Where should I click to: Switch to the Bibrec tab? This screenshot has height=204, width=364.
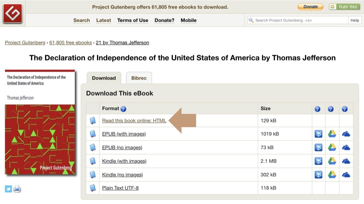tap(139, 78)
